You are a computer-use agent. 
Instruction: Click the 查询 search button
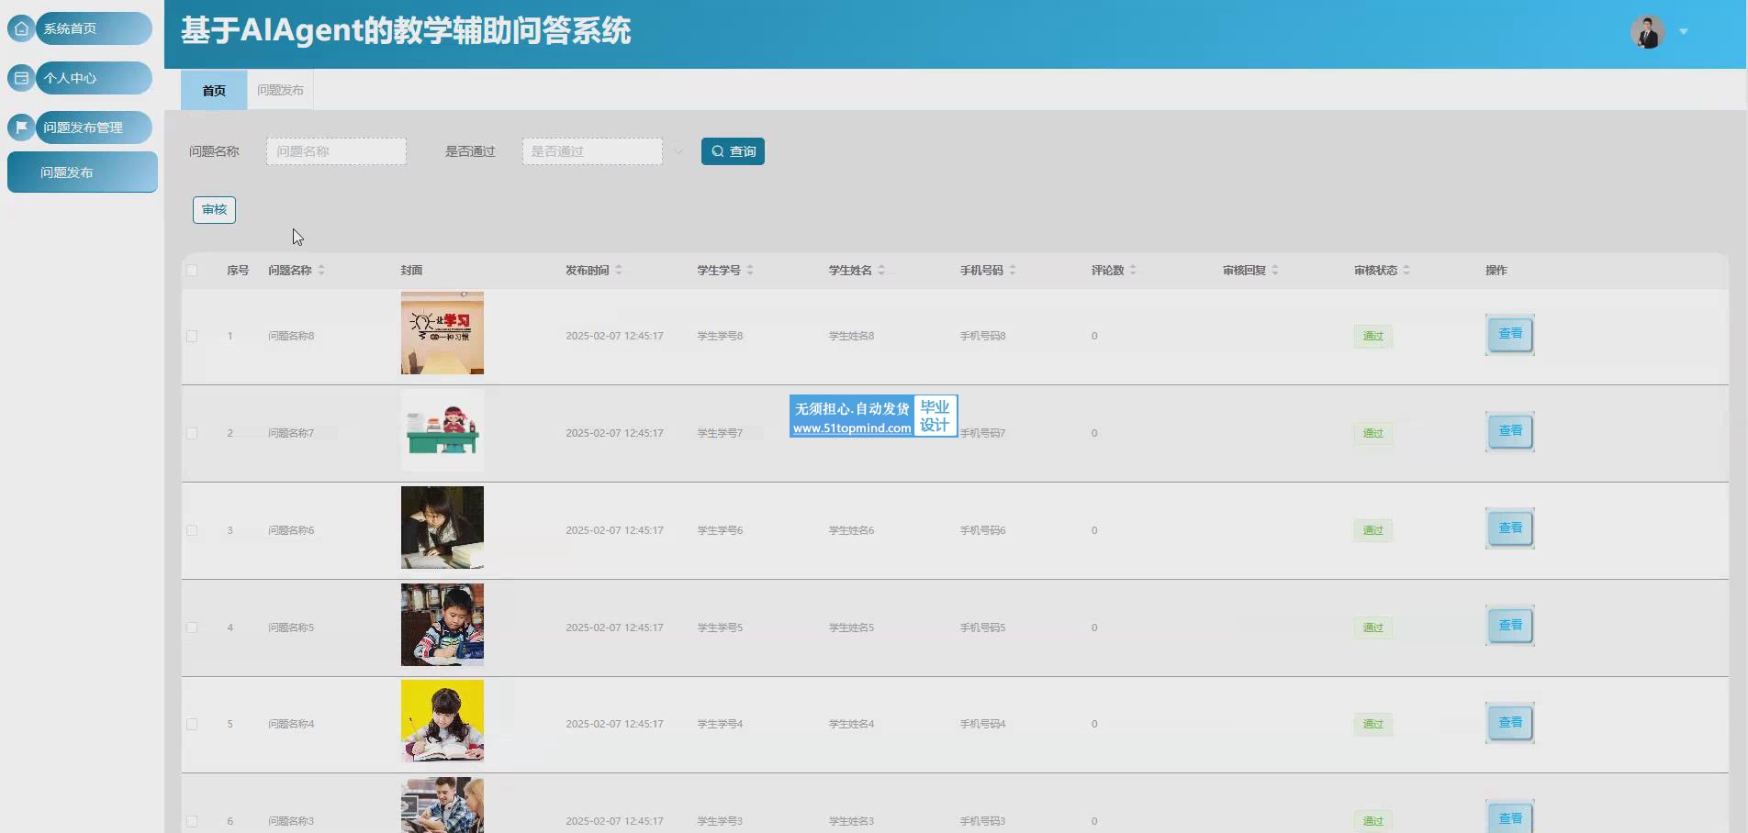coord(733,151)
